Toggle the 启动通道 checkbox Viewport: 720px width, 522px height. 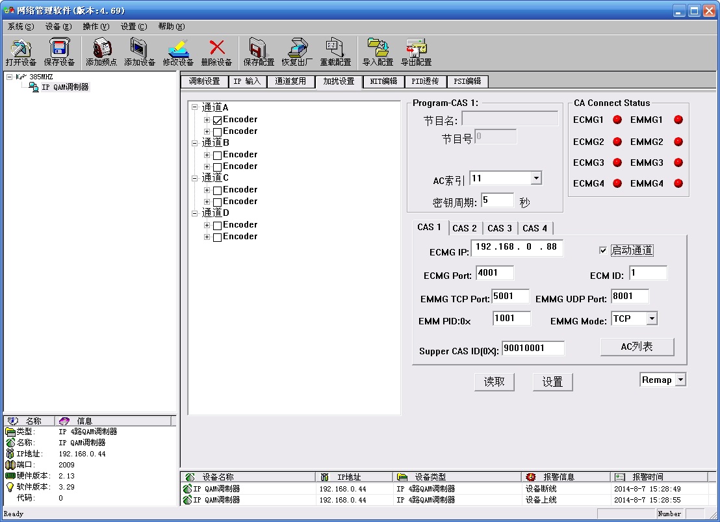pos(603,251)
